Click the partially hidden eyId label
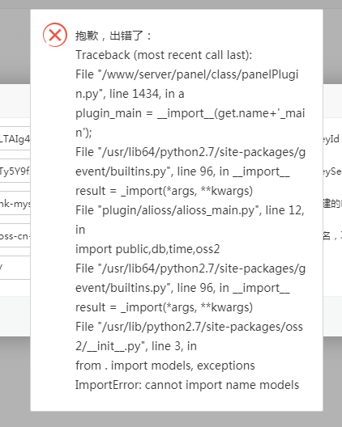This screenshot has width=342, height=427. point(331,139)
